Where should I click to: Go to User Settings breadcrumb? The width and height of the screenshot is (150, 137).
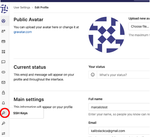tap(22, 8)
